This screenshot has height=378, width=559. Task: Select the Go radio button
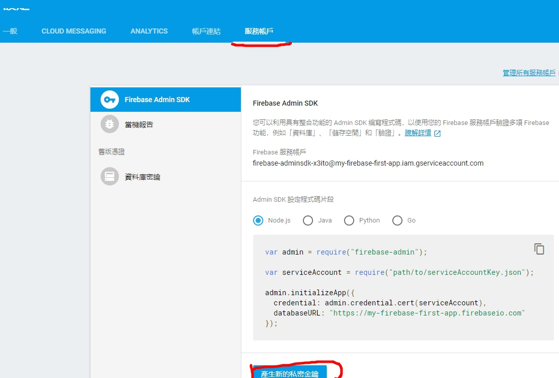[x=397, y=220]
